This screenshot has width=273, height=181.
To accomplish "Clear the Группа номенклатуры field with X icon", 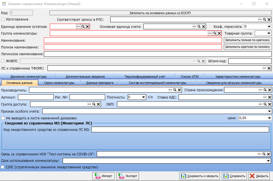I will coord(219,33).
